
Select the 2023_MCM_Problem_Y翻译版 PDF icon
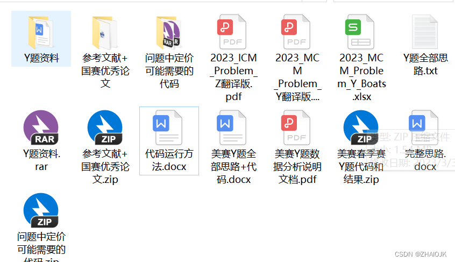(296, 32)
